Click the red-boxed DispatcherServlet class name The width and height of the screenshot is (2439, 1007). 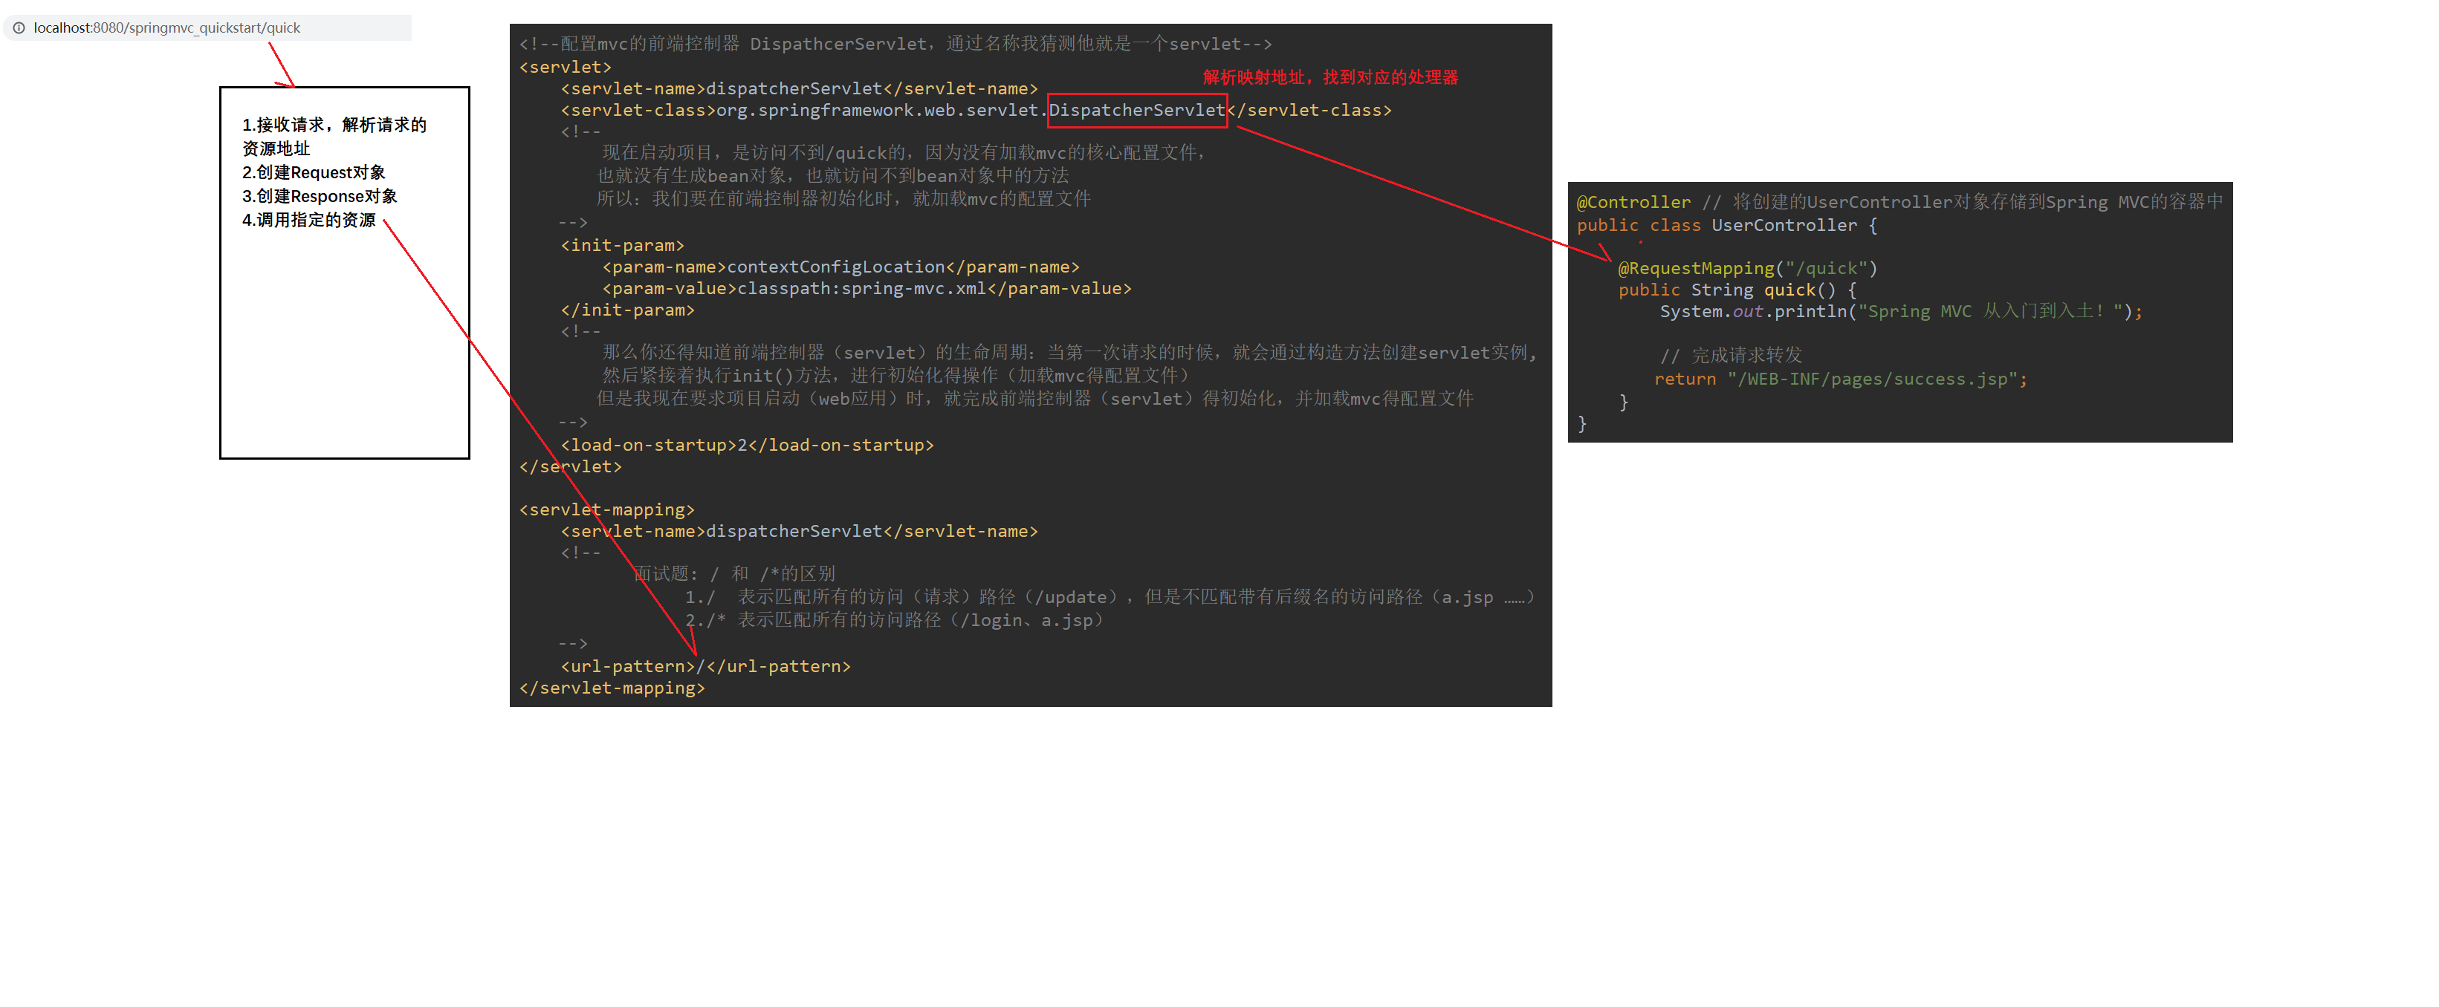click(x=1136, y=111)
